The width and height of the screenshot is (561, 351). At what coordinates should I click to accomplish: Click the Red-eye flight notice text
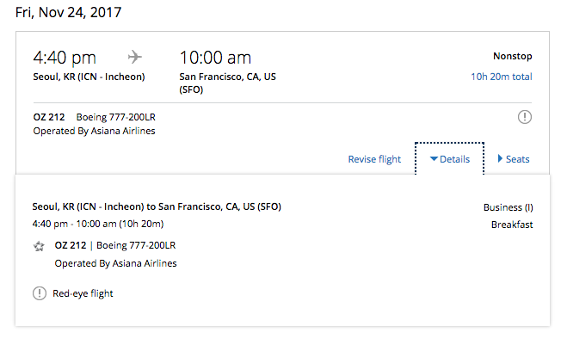[83, 293]
